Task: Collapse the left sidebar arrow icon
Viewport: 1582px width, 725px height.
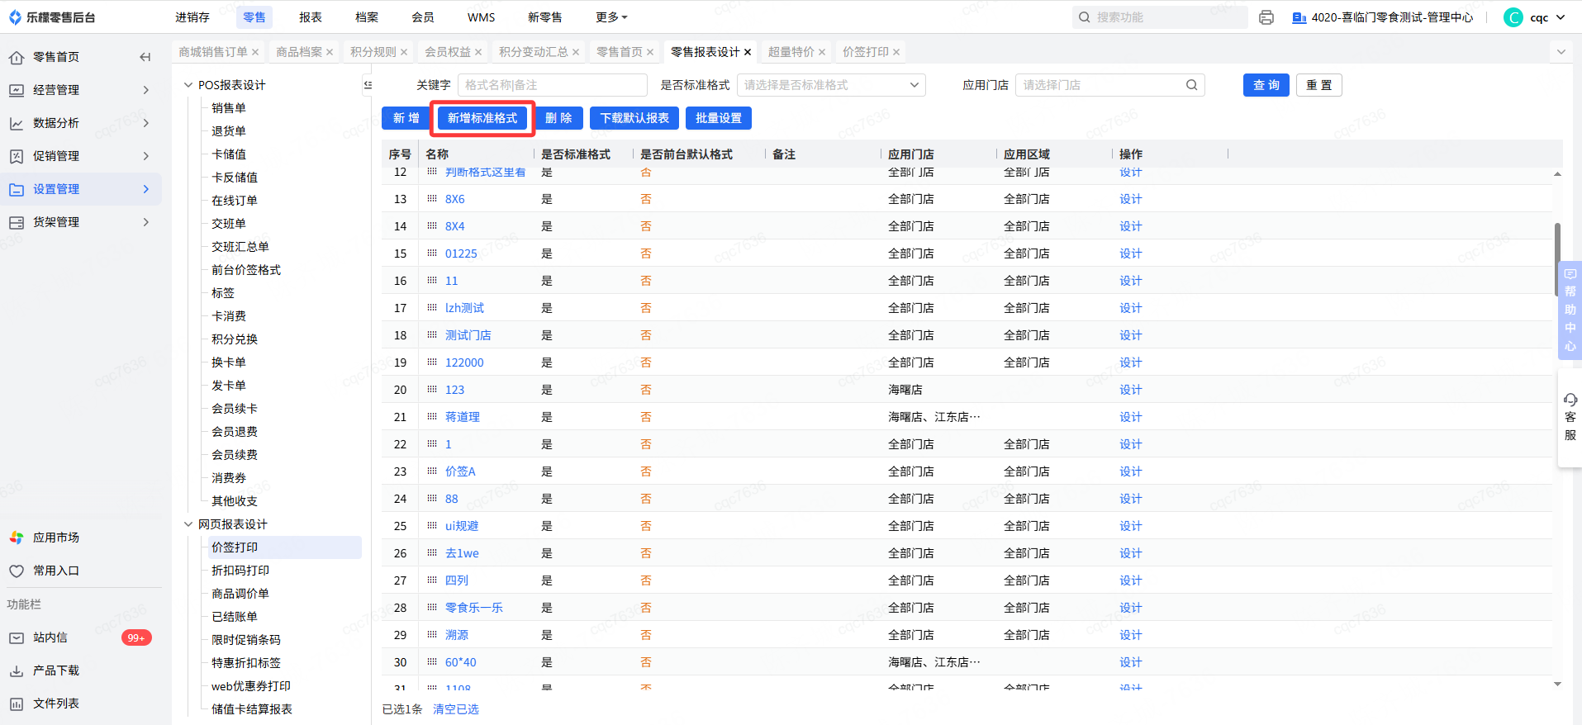Action: click(x=145, y=57)
